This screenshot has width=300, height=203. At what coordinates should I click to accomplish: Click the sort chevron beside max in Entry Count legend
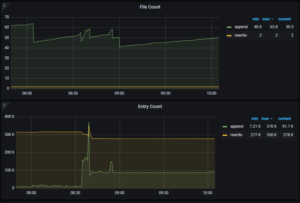(x=272, y=119)
